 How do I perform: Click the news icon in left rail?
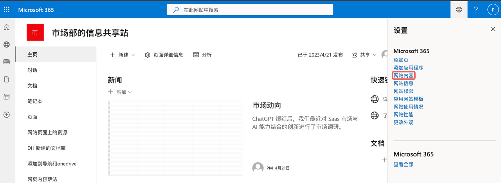tap(7, 62)
